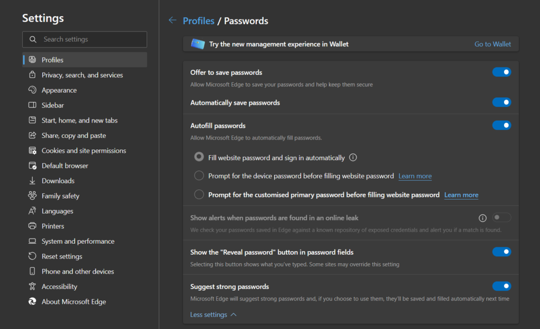The height and width of the screenshot is (329, 540).
Task: Click the Accessibility icon in sidebar
Action: point(32,286)
